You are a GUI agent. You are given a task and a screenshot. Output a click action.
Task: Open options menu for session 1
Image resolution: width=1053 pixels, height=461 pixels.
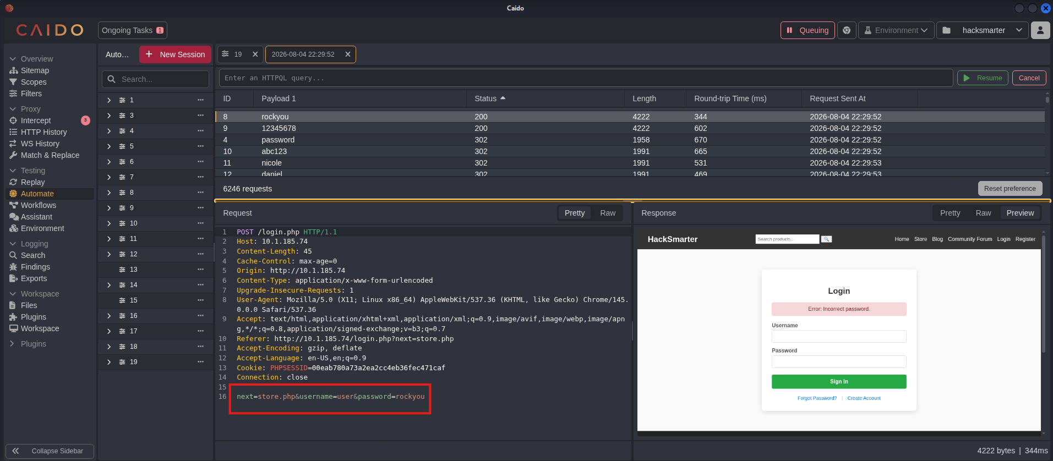(200, 100)
